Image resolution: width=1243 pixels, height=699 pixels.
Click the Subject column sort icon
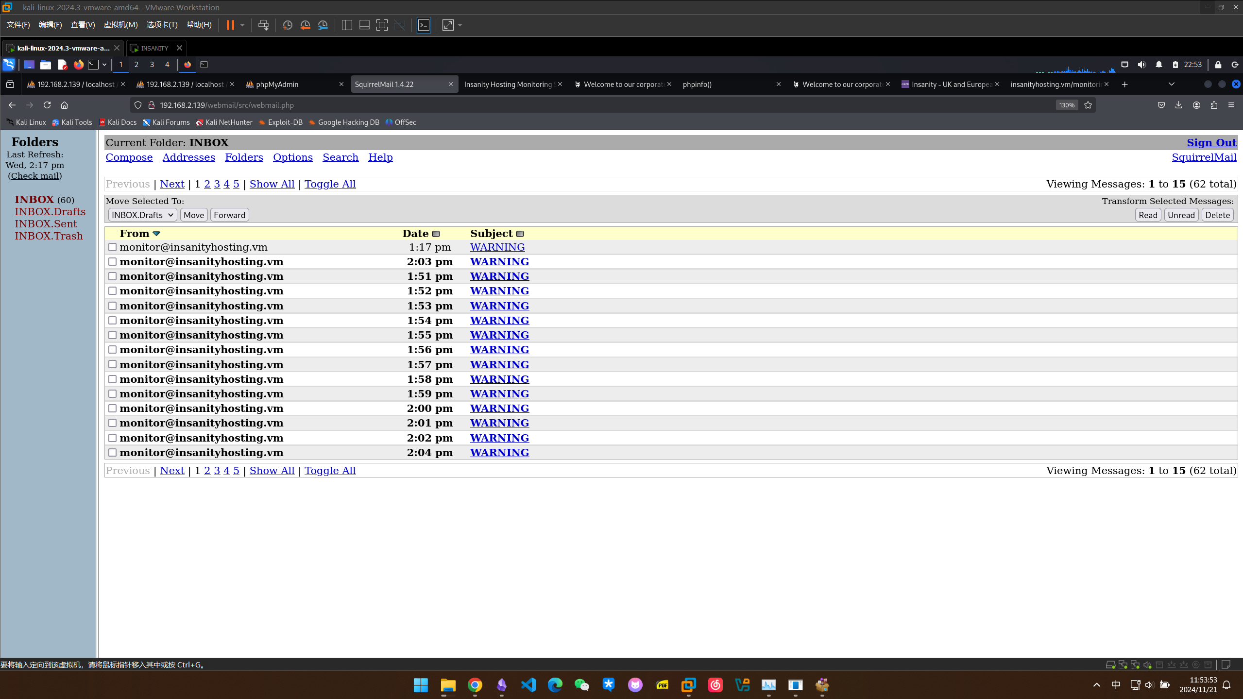click(x=520, y=234)
